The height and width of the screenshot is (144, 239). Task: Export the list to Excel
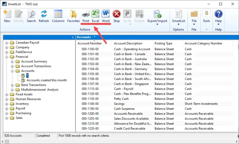coord(95,16)
